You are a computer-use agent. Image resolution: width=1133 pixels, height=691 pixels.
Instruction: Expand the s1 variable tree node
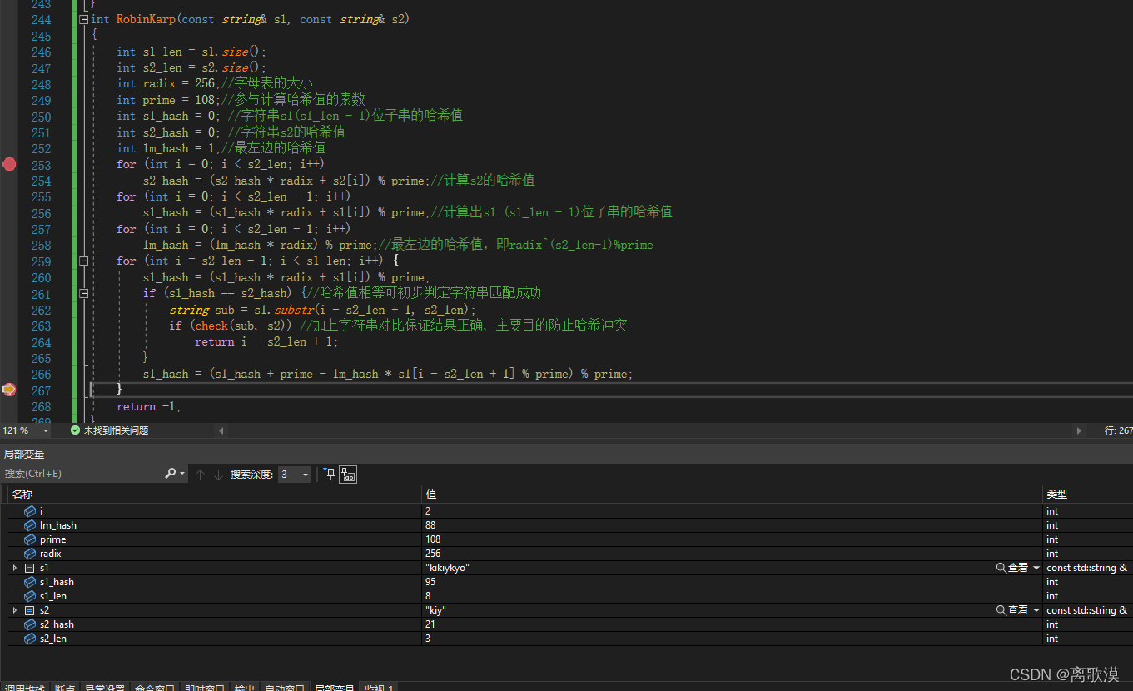pos(15,567)
